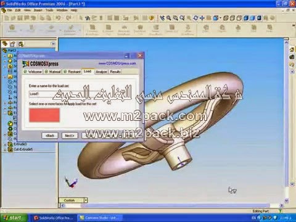The image size is (296, 222).
Task: Open the www.COSMOSXpress.com link
Action: pos(117,64)
